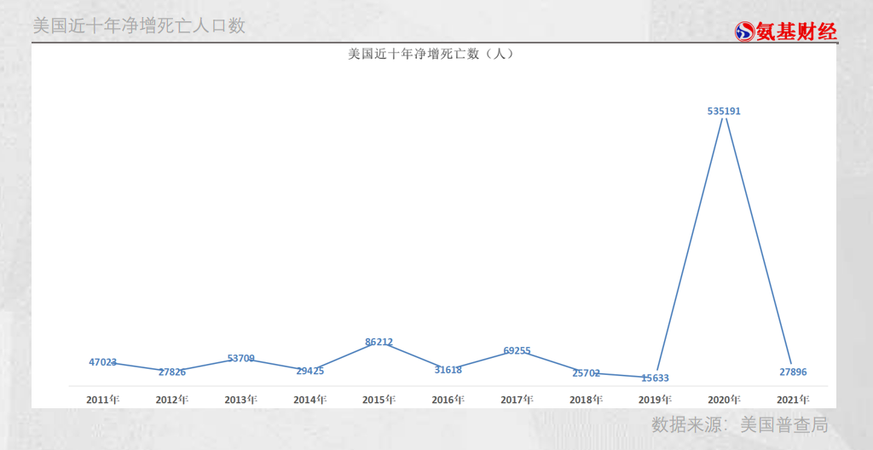Select the 69255 data label

click(x=517, y=351)
